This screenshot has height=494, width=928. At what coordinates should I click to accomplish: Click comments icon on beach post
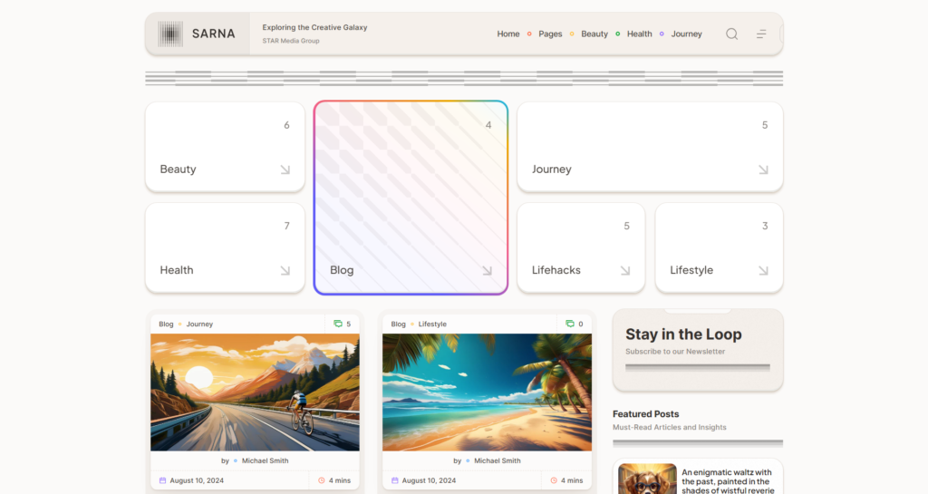570,324
